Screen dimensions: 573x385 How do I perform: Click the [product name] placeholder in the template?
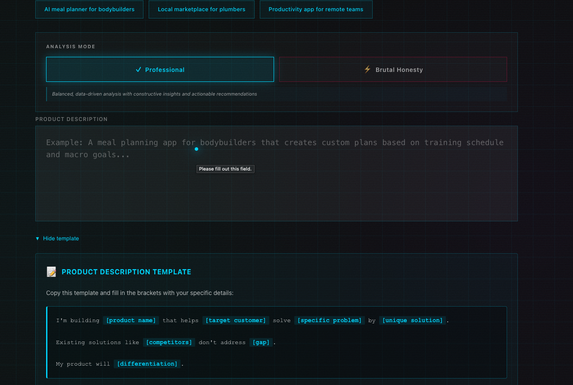(131, 320)
